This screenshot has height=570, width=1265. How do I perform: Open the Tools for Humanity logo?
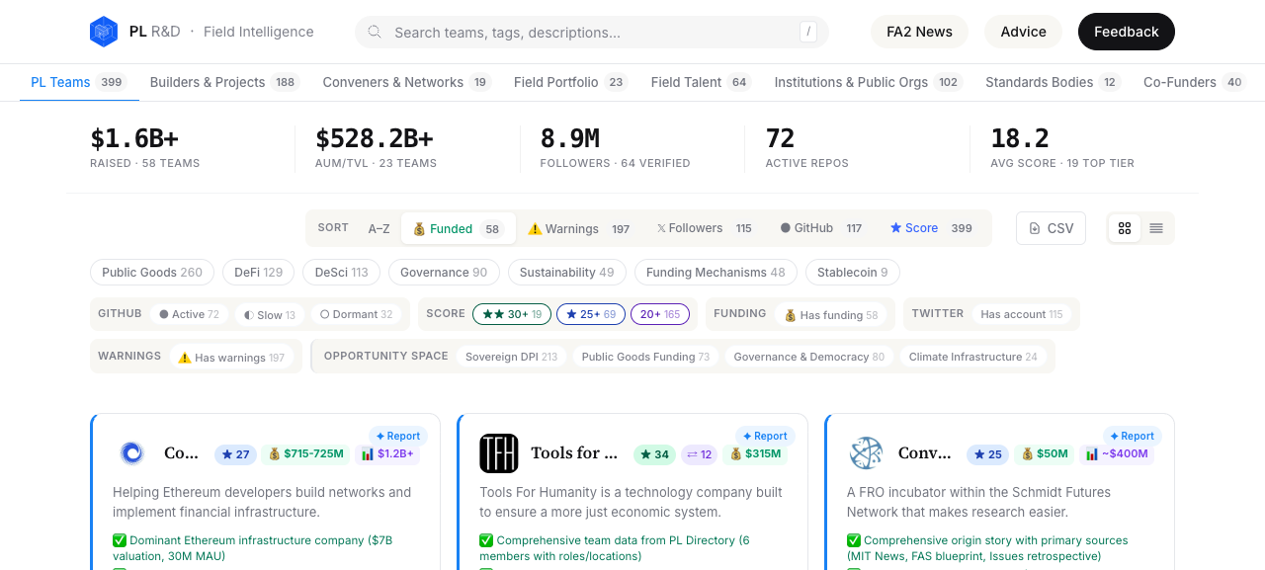coord(499,453)
